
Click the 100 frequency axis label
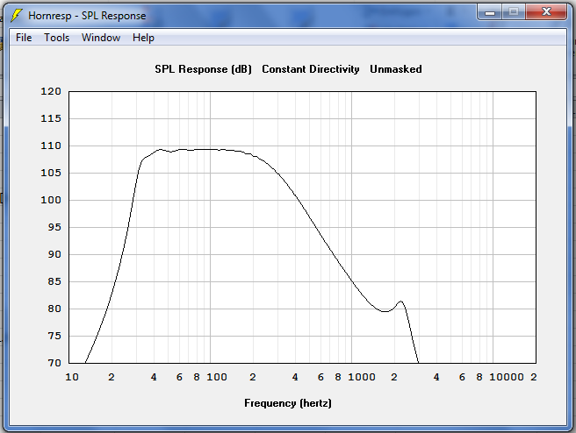[x=217, y=377]
